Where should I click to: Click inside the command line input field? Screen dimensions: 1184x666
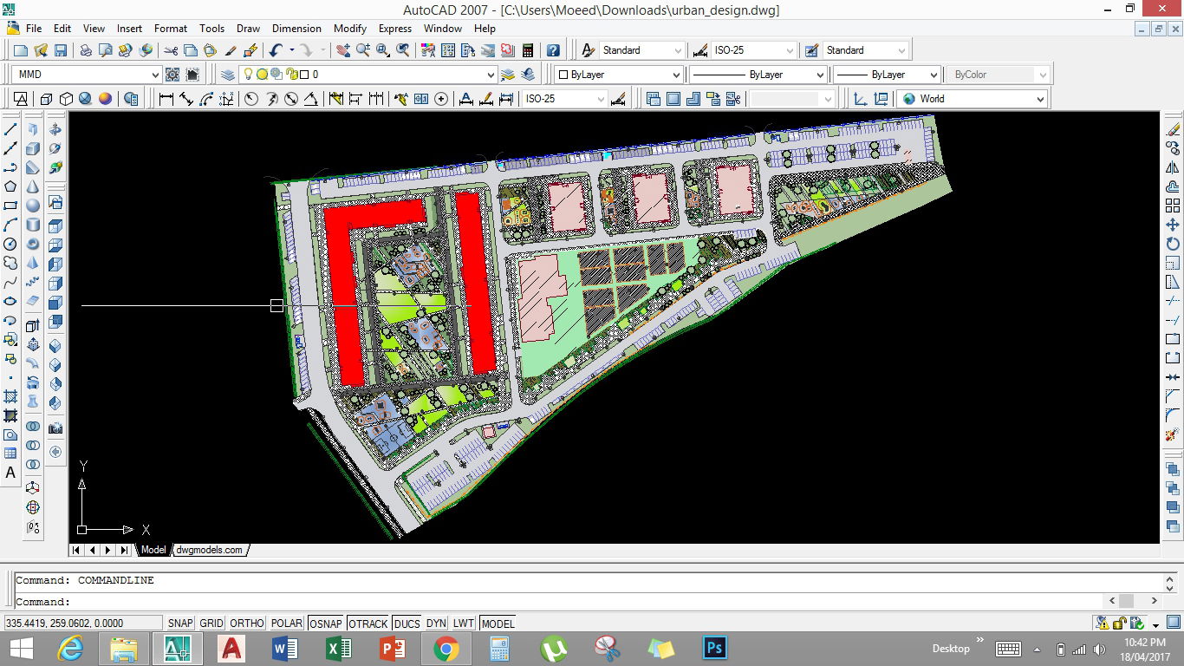347,601
